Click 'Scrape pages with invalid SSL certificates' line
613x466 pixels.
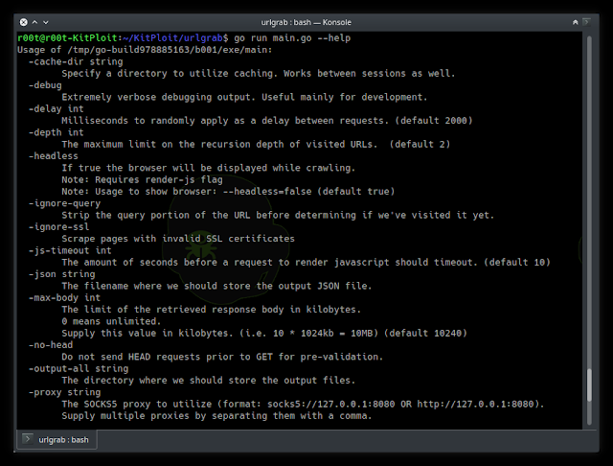178,239
